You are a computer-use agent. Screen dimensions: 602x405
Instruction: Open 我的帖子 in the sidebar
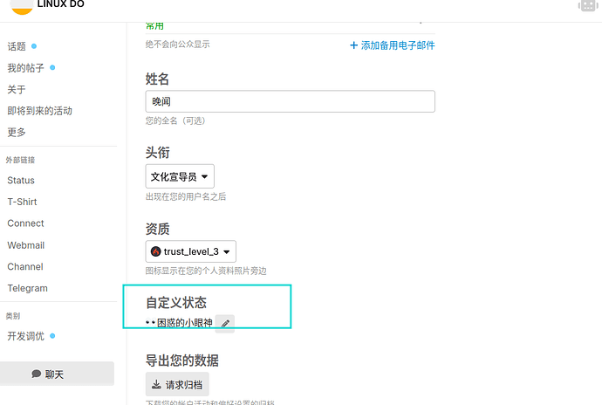coord(25,68)
